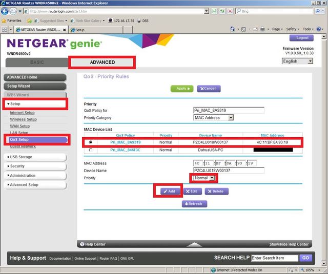Click the first MAC Address octet field 4C
The height and width of the screenshot is (274, 328).
tap(198, 163)
